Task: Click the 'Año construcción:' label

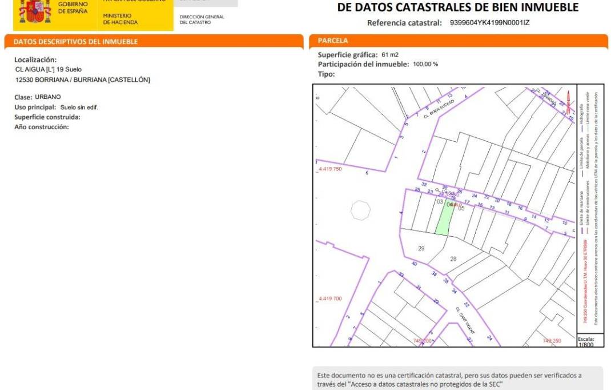Action: [x=41, y=127]
